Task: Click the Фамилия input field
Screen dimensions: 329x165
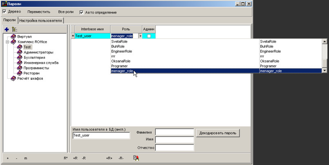Action: [x=174, y=132]
